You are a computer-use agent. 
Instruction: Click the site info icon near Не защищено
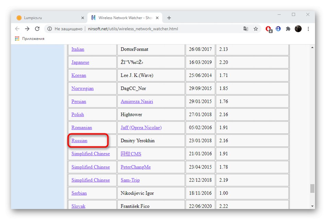49,29
